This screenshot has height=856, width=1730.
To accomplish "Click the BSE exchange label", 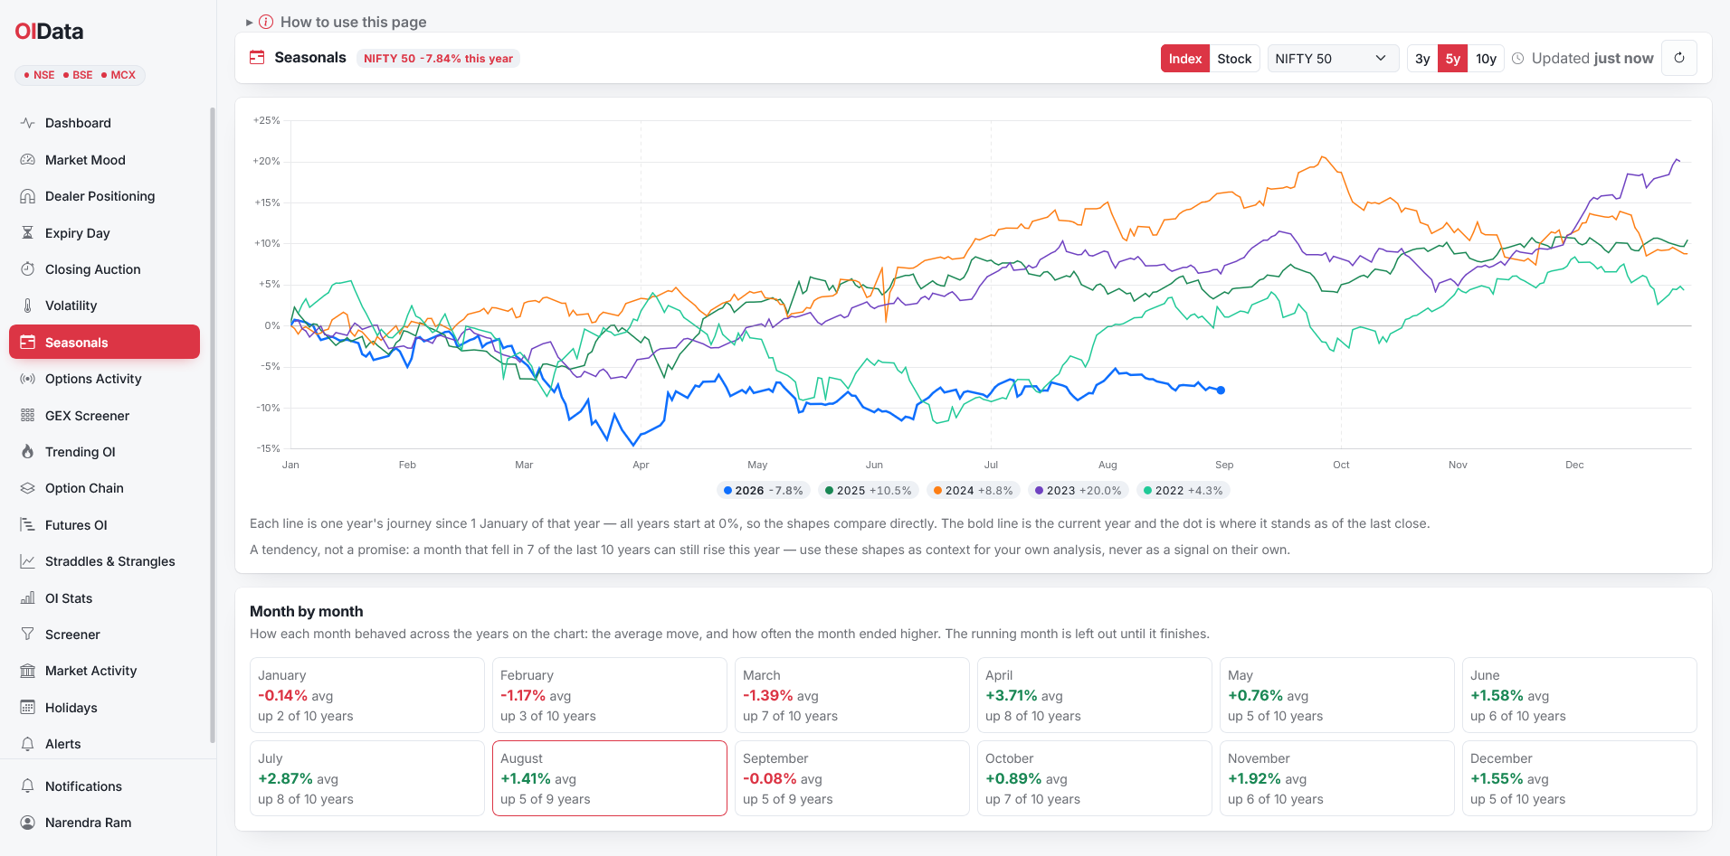I will pyautogui.click(x=79, y=75).
